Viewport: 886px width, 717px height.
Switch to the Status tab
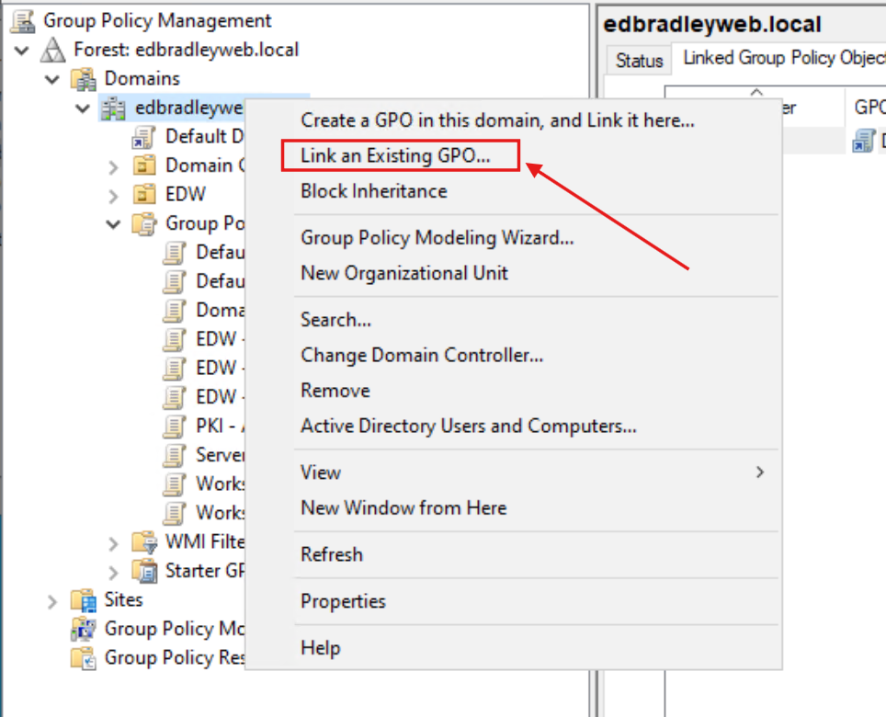638,60
